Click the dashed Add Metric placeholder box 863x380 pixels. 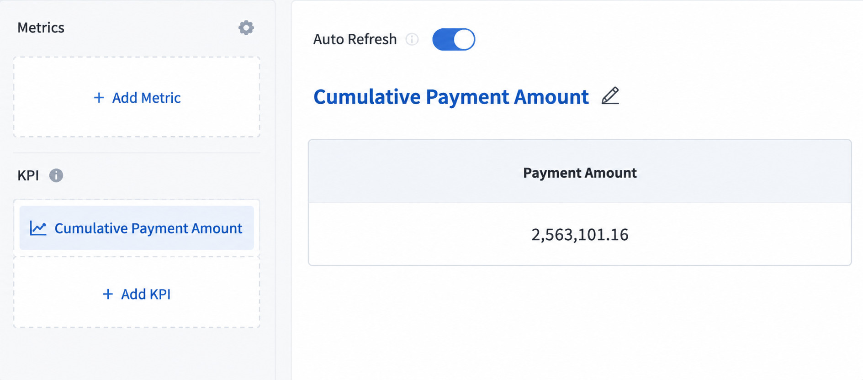coord(137,97)
